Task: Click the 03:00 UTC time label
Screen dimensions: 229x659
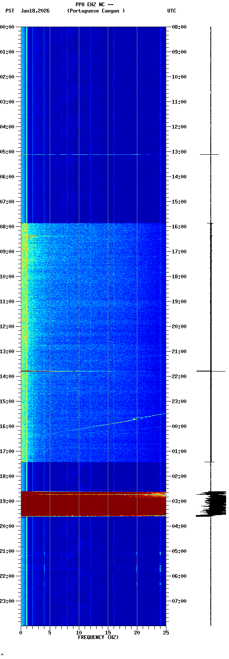Action: pyautogui.click(x=179, y=501)
